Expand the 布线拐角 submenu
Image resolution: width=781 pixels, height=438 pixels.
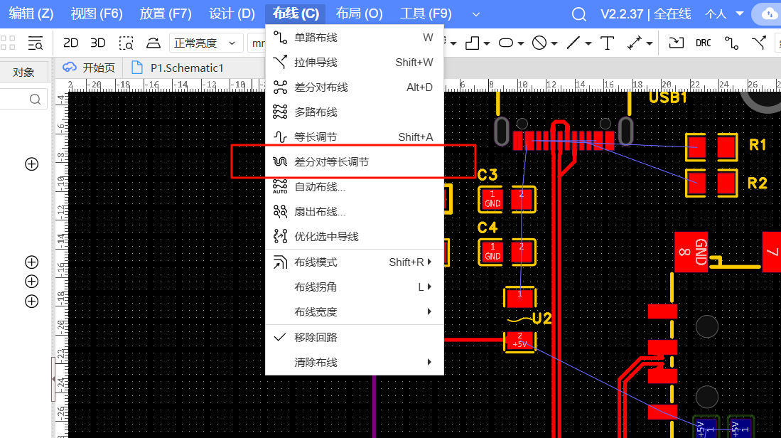coord(354,287)
